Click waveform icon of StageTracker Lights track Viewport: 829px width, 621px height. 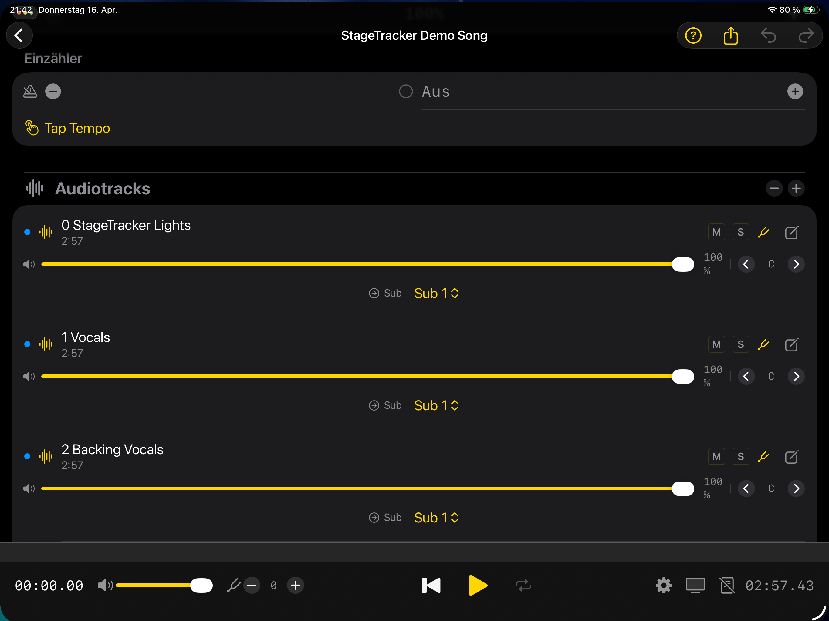(46, 232)
